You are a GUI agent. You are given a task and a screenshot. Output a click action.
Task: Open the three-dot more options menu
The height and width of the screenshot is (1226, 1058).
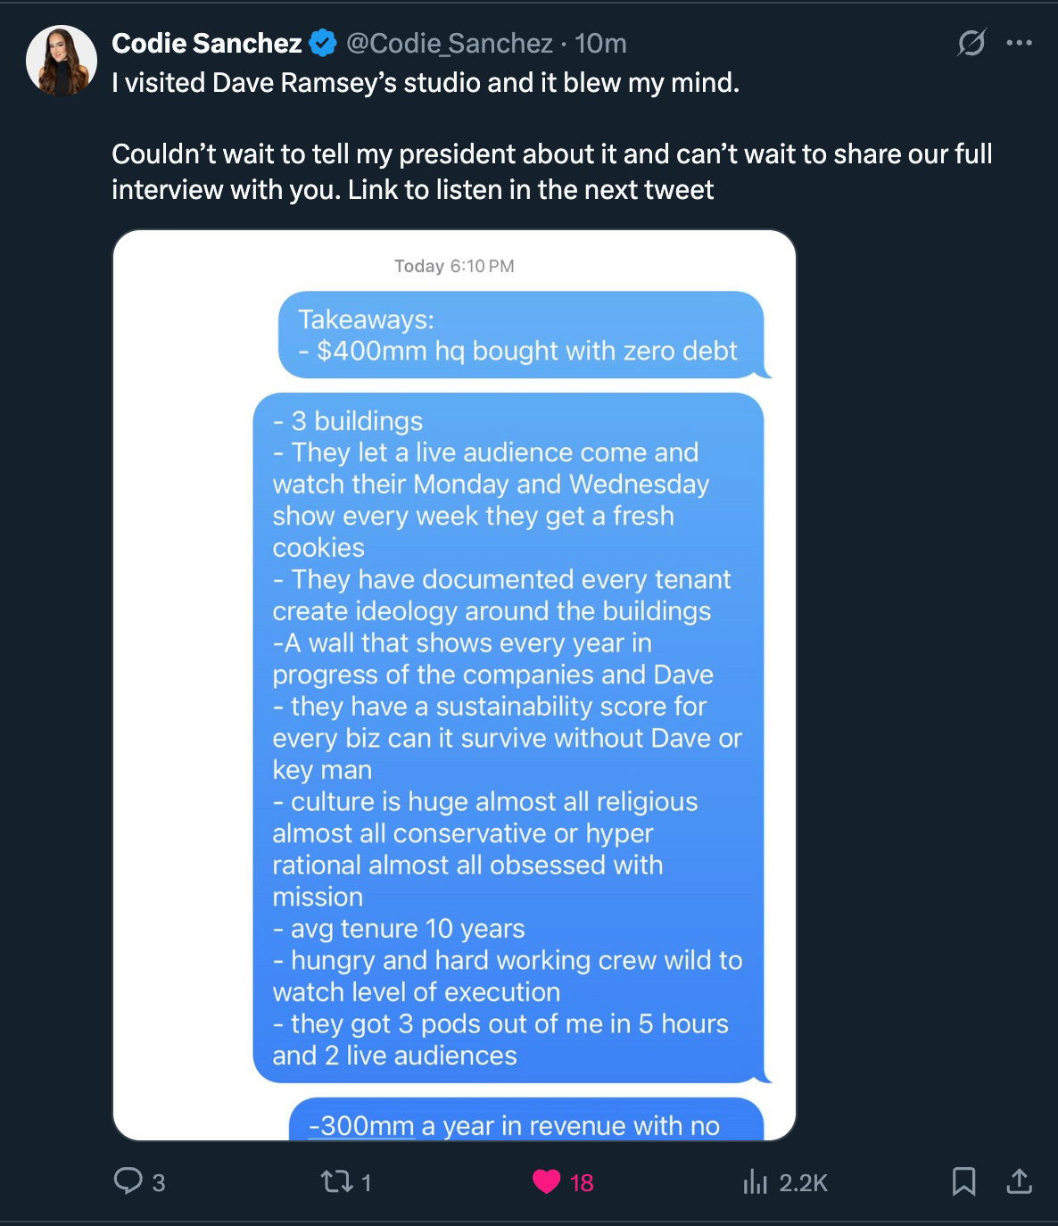click(1019, 43)
